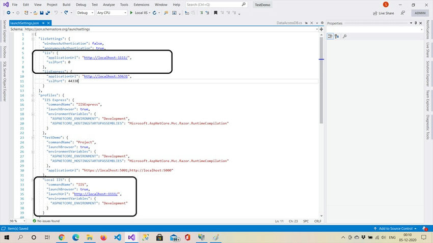Open Visual Studio Code from taskbar
The height and width of the screenshot is (243, 433).
click(x=117, y=237)
